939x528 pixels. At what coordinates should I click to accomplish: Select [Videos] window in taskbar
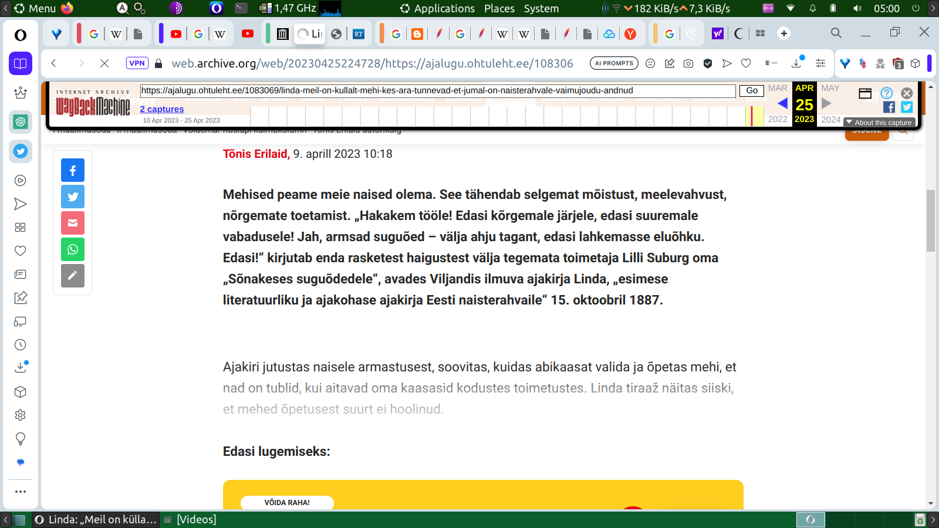coord(190,519)
